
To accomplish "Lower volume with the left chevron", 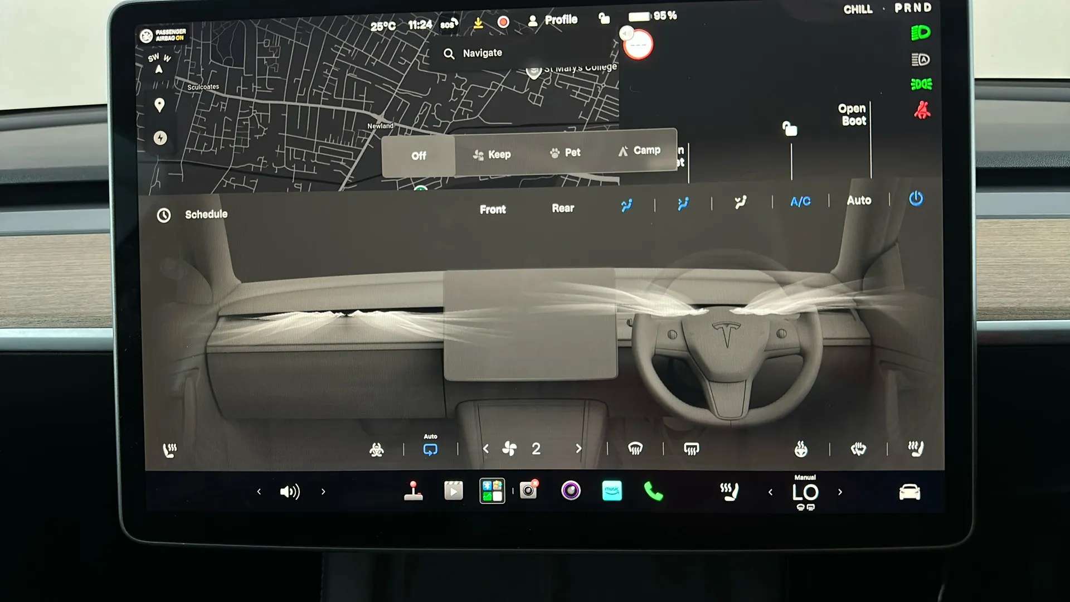I will coord(259,492).
